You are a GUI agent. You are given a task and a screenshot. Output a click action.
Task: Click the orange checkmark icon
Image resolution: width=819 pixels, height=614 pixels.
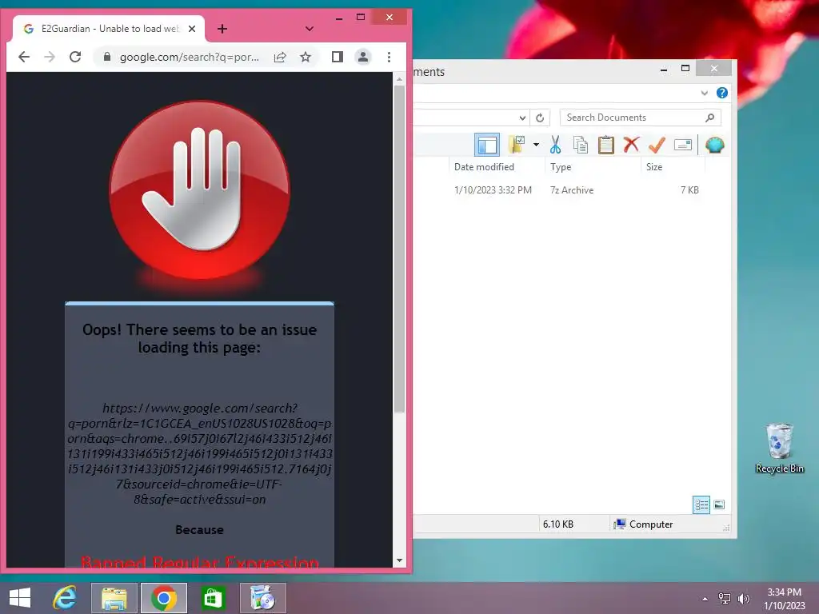657,145
